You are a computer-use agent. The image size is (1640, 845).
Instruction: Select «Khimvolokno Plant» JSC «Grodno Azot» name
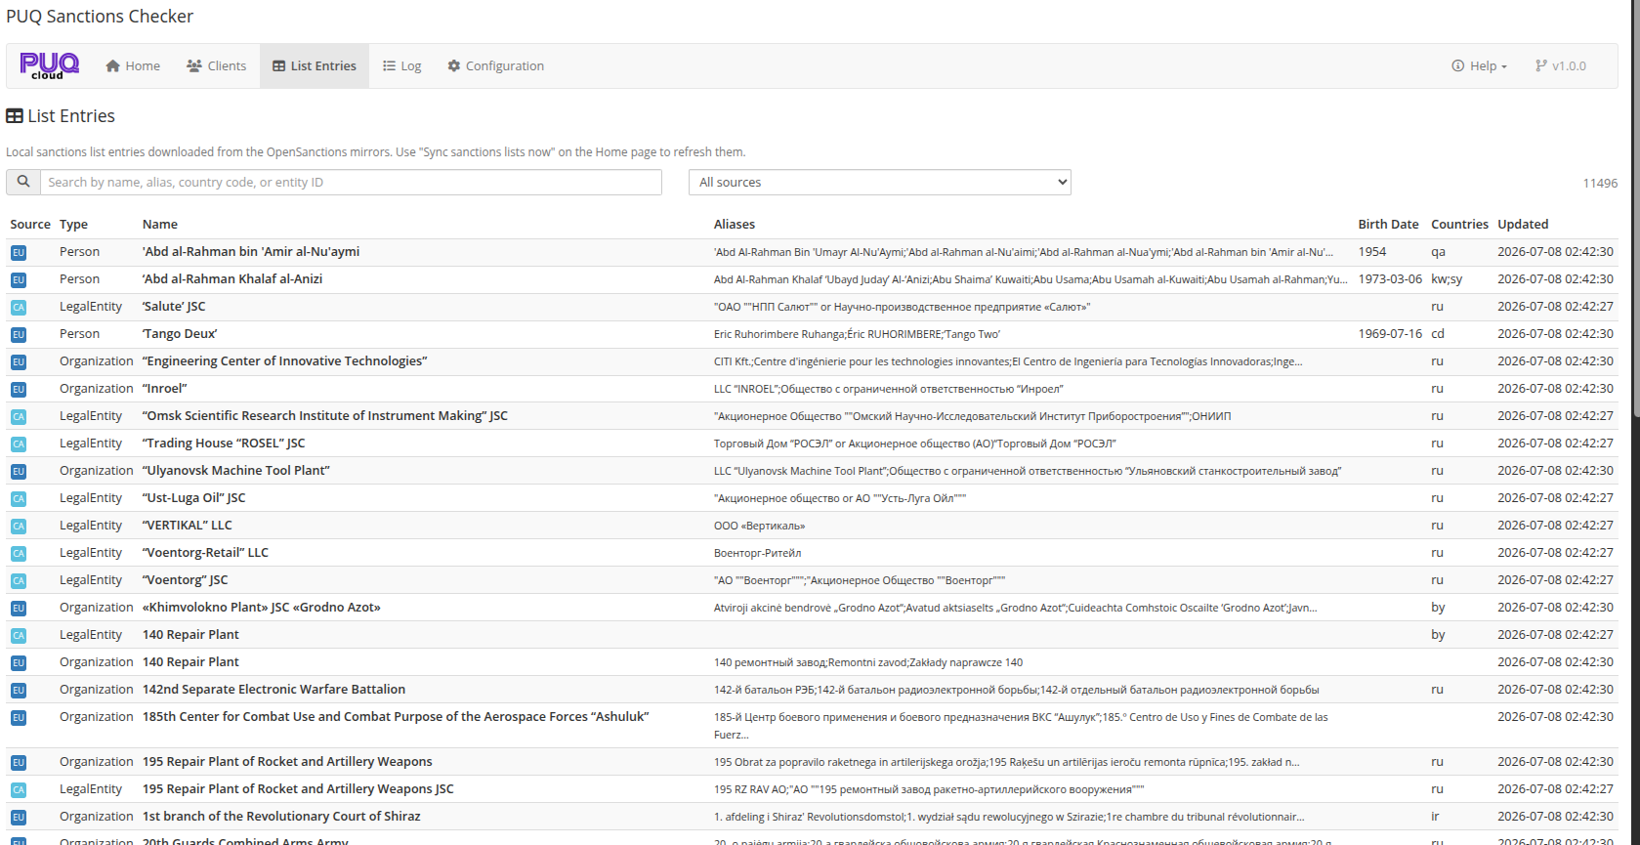(262, 607)
